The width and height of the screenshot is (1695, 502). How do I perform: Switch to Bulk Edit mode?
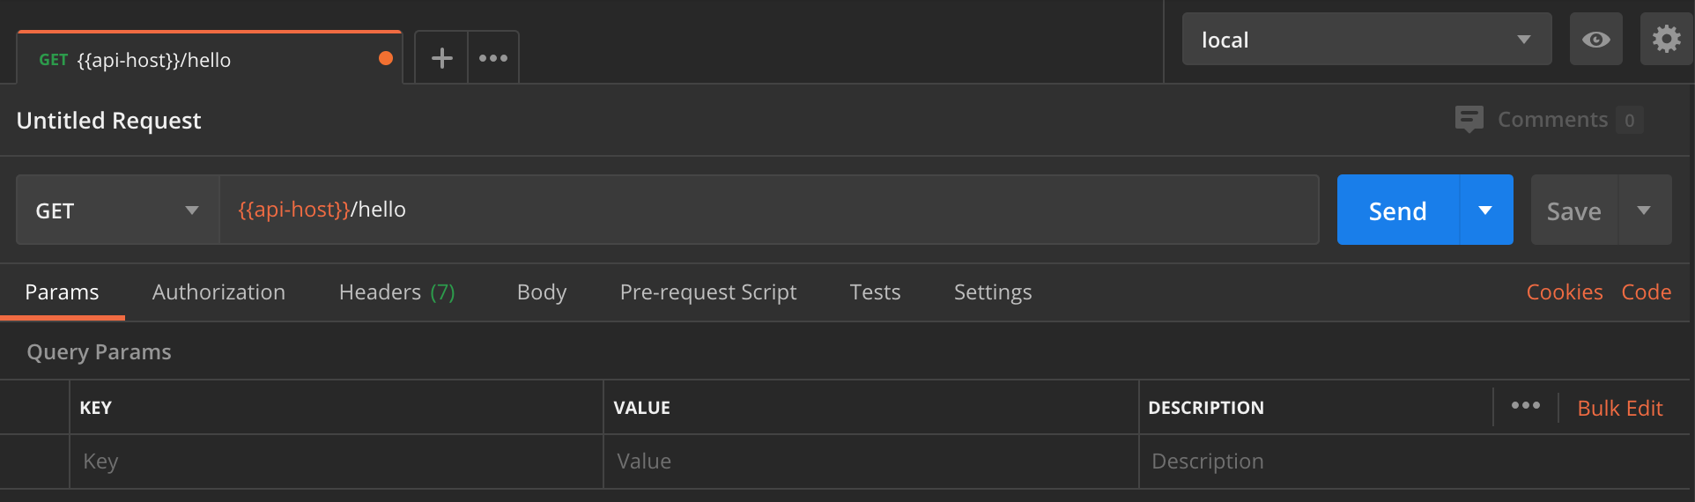click(1619, 408)
